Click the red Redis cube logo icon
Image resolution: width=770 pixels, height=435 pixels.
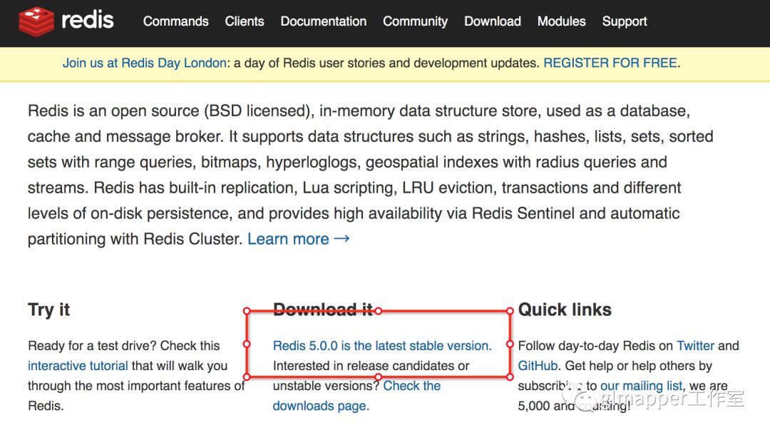36,21
